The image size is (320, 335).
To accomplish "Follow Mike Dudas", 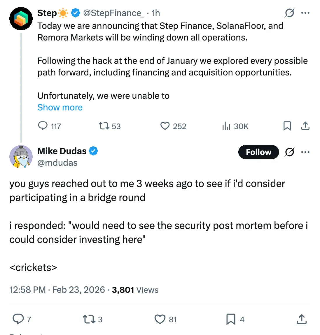I will (x=258, y=152).
